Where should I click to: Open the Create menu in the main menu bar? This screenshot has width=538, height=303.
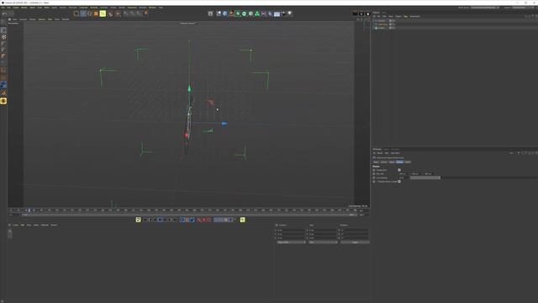(16, 8)
